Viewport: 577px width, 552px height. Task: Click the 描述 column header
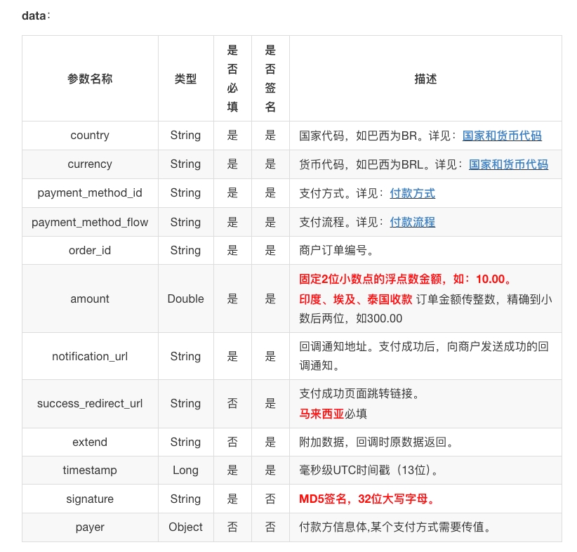click(x=425, y=79)
